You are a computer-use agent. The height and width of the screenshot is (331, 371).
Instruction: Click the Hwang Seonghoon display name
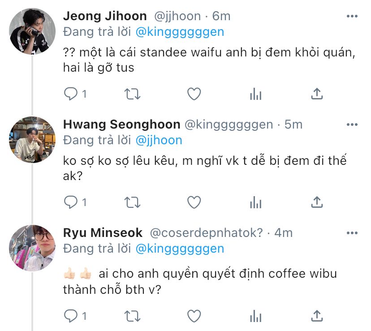[121, 125]
